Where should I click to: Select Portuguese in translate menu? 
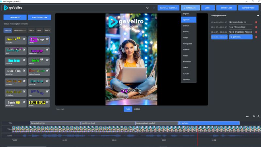tap(189, 44)
